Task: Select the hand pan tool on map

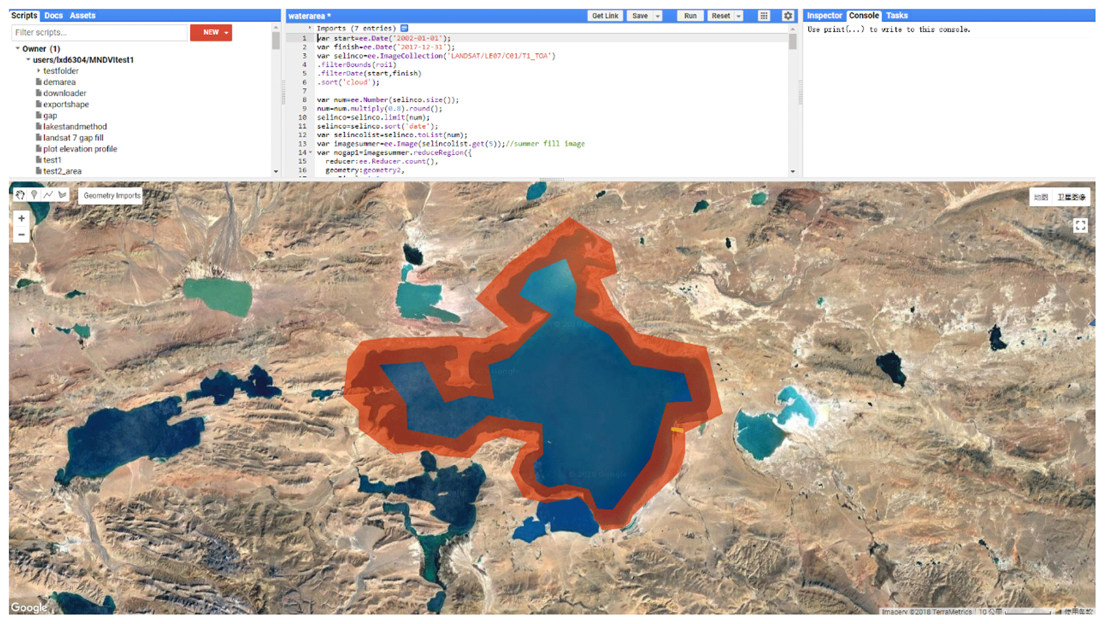Action: coord(20,195)
